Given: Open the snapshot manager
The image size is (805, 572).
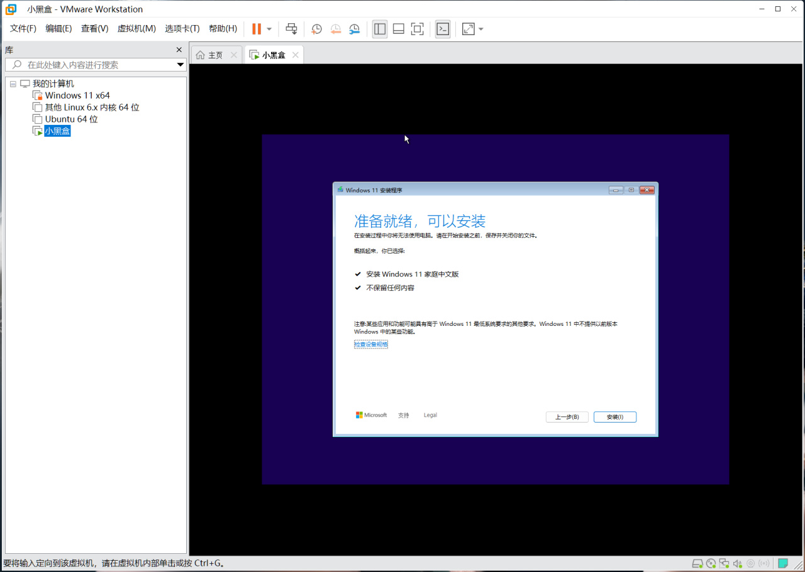Looking at the screenshot, I should click(355, 29).
